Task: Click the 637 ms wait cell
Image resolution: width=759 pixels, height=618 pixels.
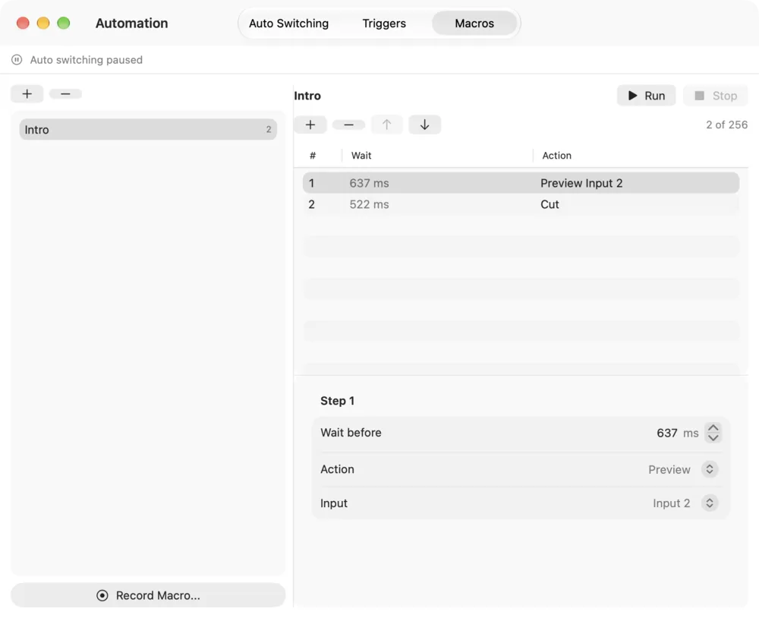Action: click(370, 183)
